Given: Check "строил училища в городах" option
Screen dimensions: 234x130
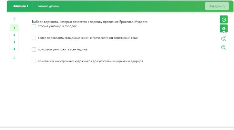Looking at the screenshot, I should click(x=34, y=26).
